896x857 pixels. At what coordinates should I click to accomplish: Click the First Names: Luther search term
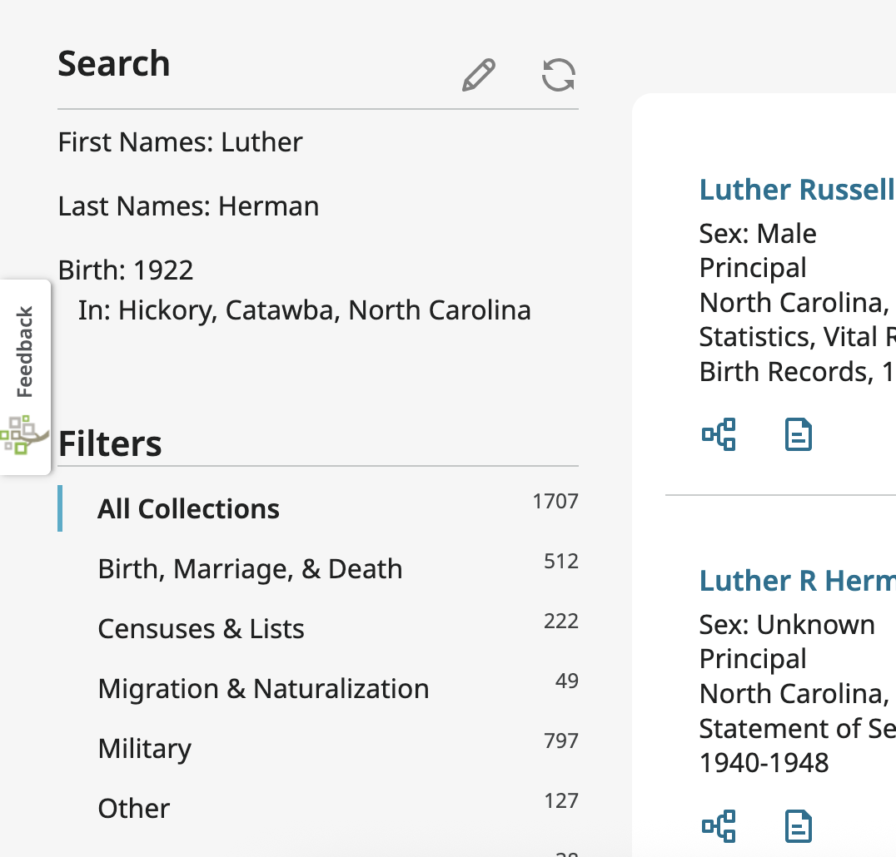[180, 142]
